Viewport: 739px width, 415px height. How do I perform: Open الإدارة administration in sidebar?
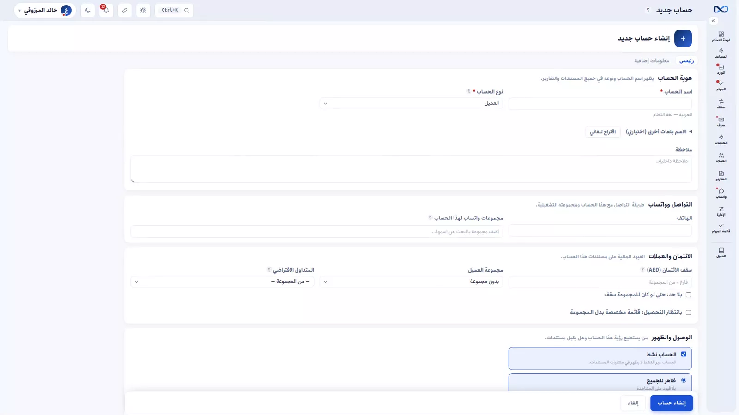pyautogui.click(x=721, y=211)
